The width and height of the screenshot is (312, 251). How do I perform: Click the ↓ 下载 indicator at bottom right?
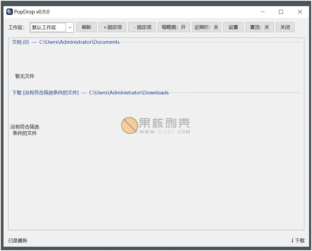tap(298, 240)
